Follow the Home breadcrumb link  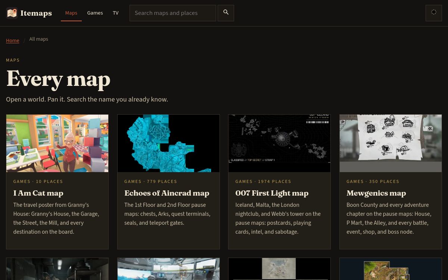(13, 40)
